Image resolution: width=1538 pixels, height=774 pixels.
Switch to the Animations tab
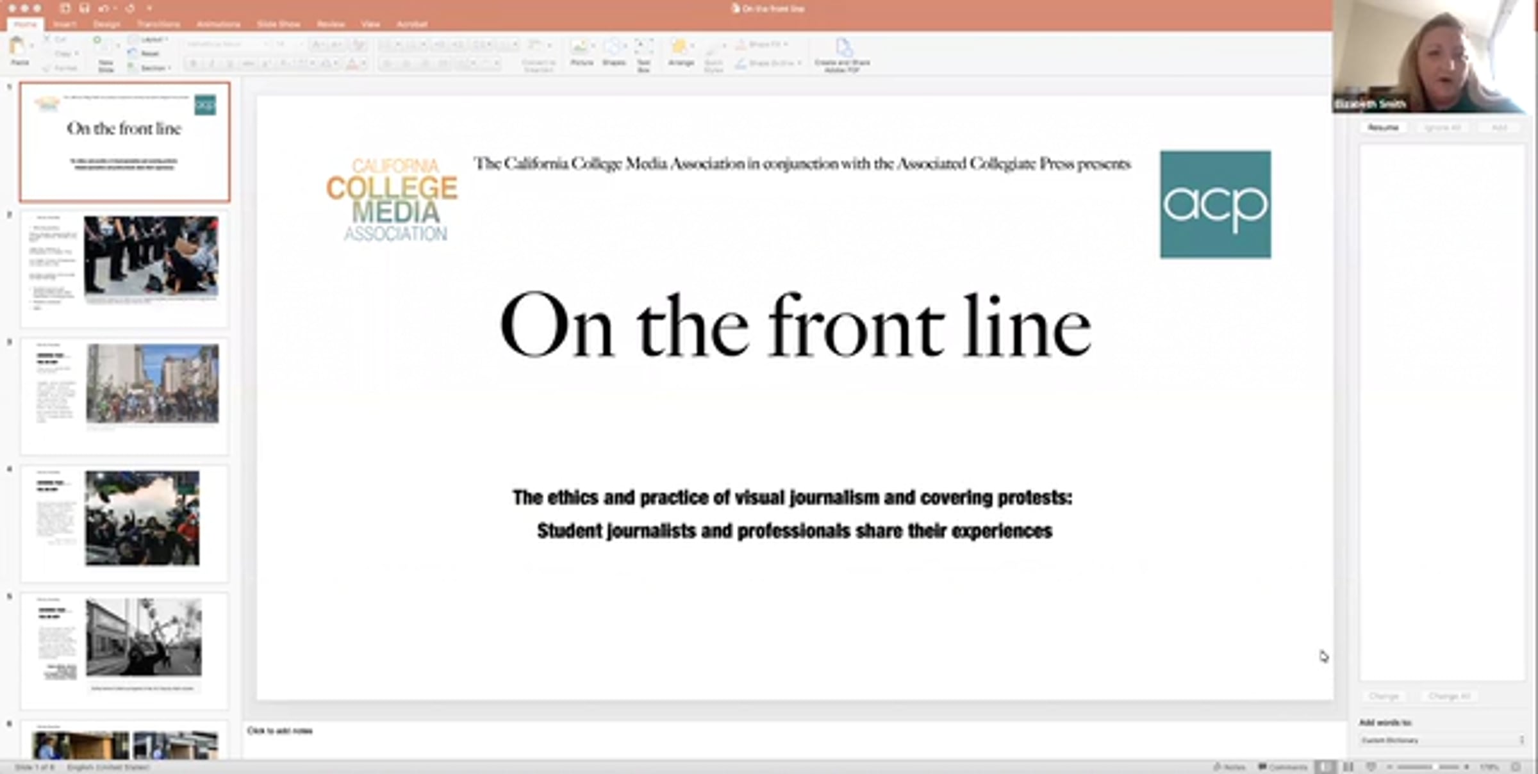[x=218, y=24]
